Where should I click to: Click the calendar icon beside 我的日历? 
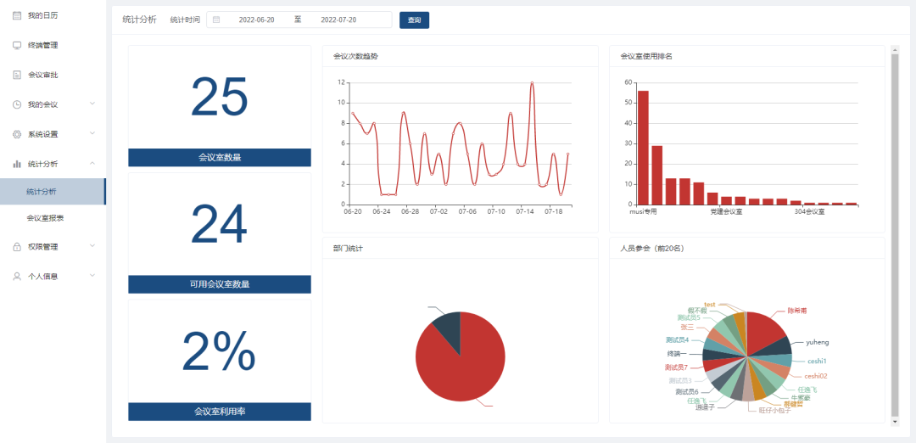(17, 15)
